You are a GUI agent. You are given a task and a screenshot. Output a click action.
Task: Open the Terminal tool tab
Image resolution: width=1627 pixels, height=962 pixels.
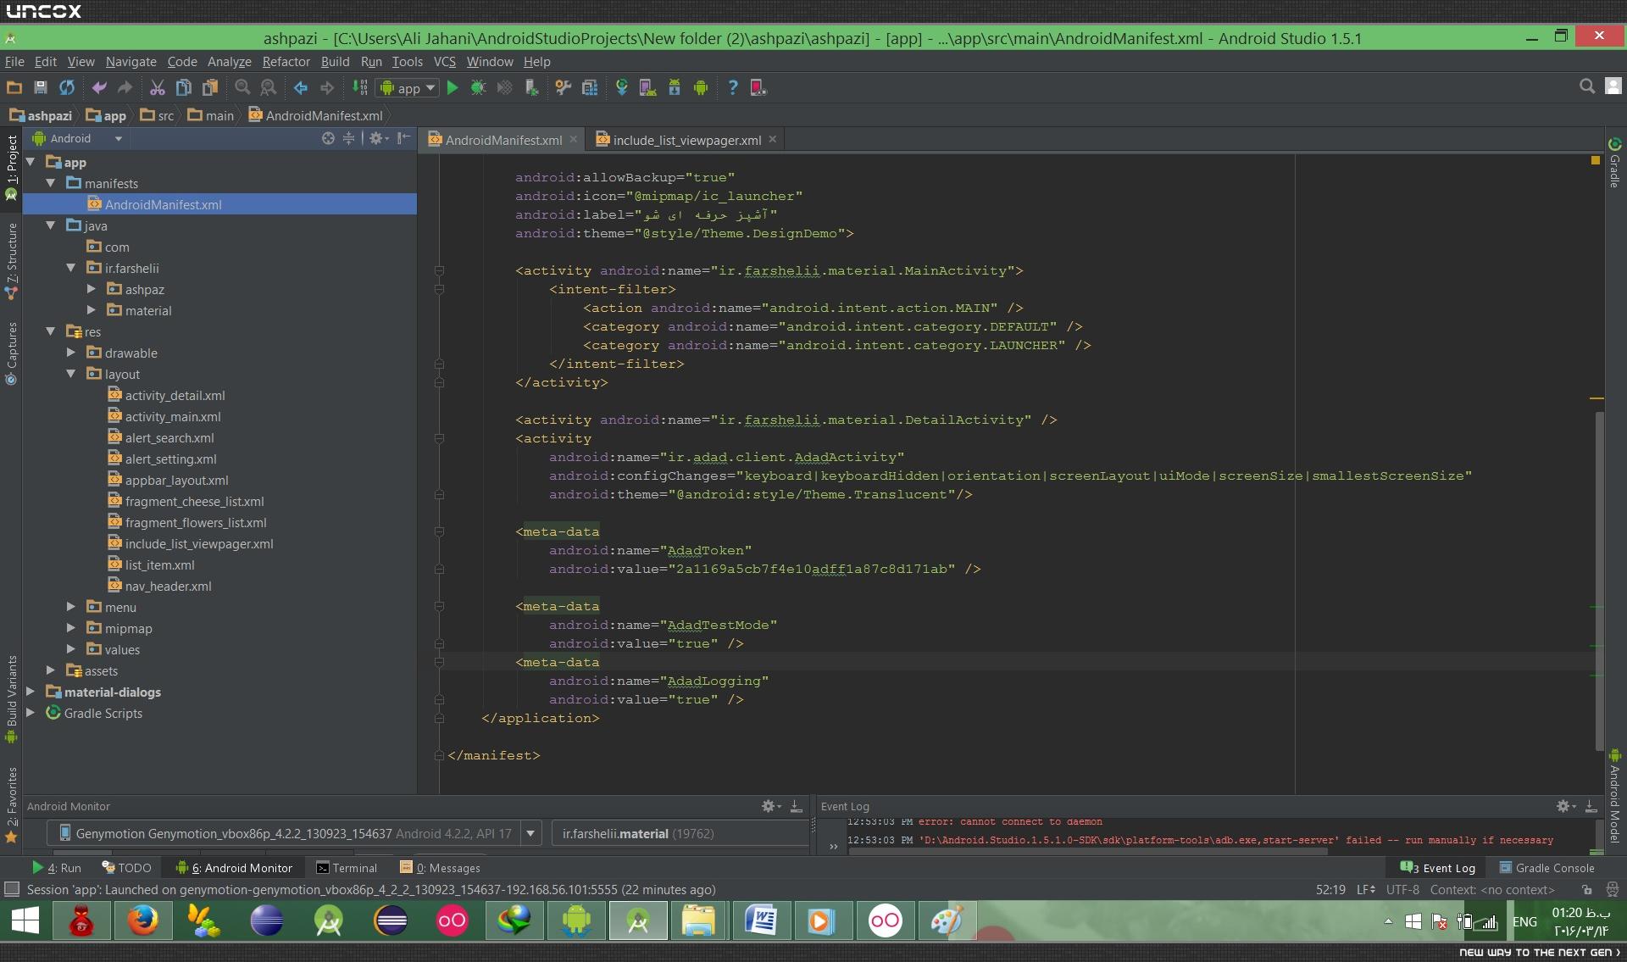click(x=347, y=868)
